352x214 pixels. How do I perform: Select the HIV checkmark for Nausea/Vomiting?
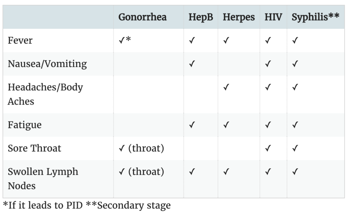click(x=268, y=64)
